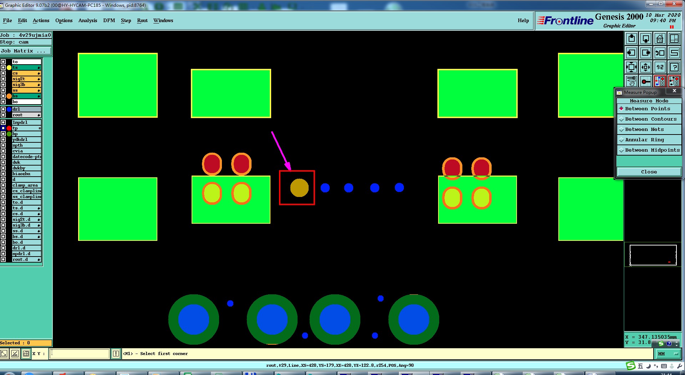This screenshot has width=685, height=375.
Task: Click the Home view icon
Action: tap(660, 39)
